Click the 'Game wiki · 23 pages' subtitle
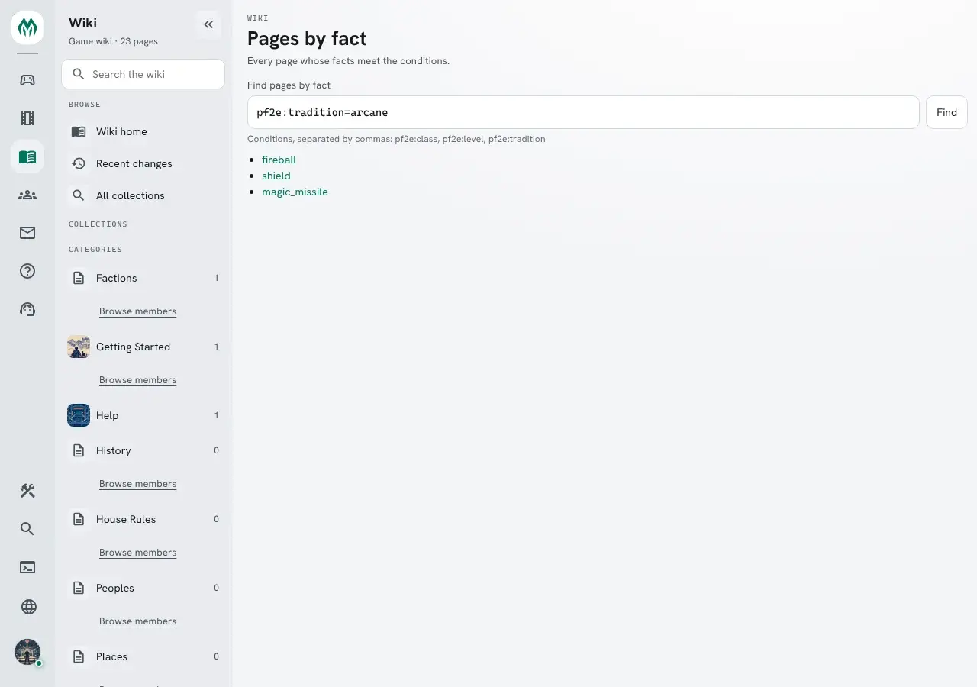The width and height of the screenshot is (977, 687). pyautogui.click(x=113, y=41)
